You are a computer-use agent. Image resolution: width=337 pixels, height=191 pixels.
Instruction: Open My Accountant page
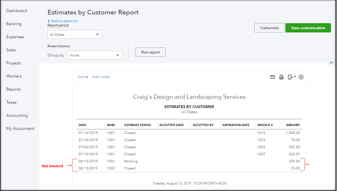pyautogui.click(x=20, y=129)
